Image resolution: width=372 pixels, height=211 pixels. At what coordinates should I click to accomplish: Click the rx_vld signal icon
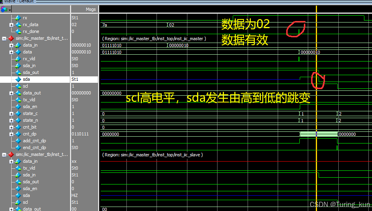[18, 59]
